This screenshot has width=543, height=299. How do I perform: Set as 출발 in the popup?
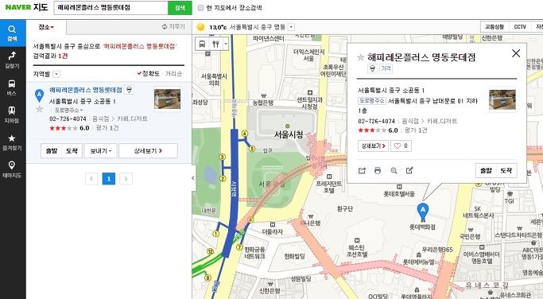[486, 170]
